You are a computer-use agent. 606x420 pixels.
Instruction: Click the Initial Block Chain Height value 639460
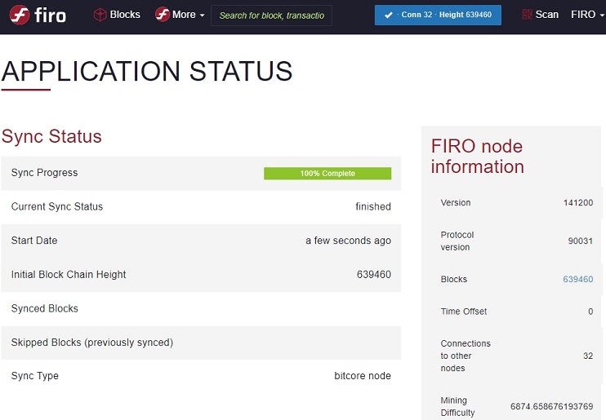tap(374, 275)
